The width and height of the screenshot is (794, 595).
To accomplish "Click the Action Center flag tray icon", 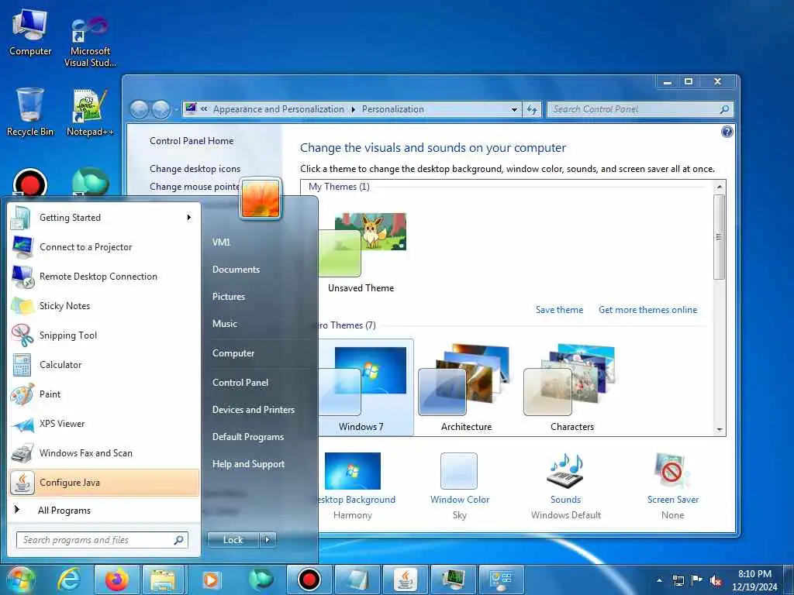I will tap(697, 580).
